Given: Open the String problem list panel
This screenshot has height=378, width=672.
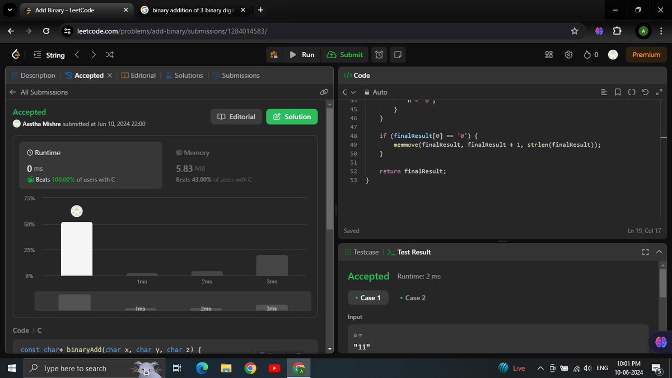Looking at the screenshot, I should [x=48, y=55].
